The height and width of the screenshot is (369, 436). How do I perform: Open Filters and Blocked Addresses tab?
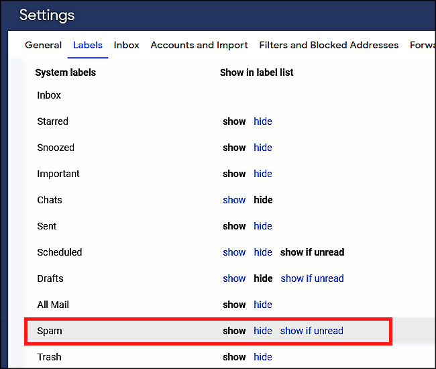pos(329,45)
